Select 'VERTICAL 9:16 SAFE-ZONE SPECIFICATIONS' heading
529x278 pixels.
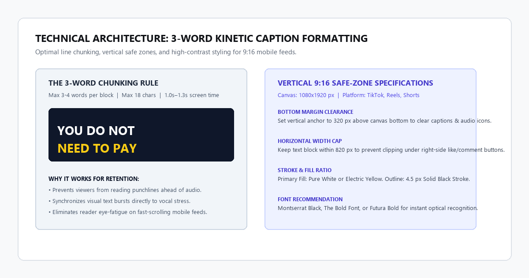coord(355,83)
